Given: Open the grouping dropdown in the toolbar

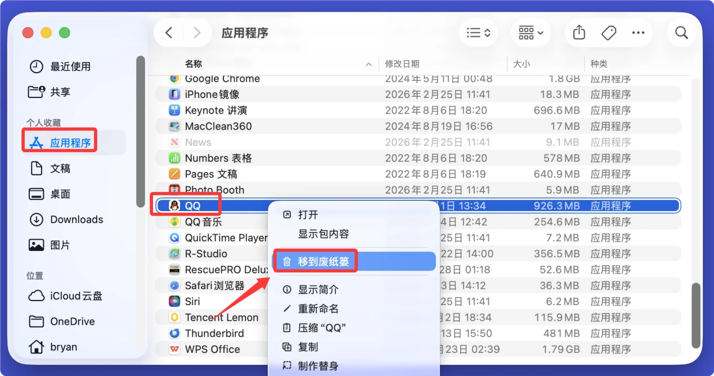Looking at the screenshot, I should click(529, 33).
